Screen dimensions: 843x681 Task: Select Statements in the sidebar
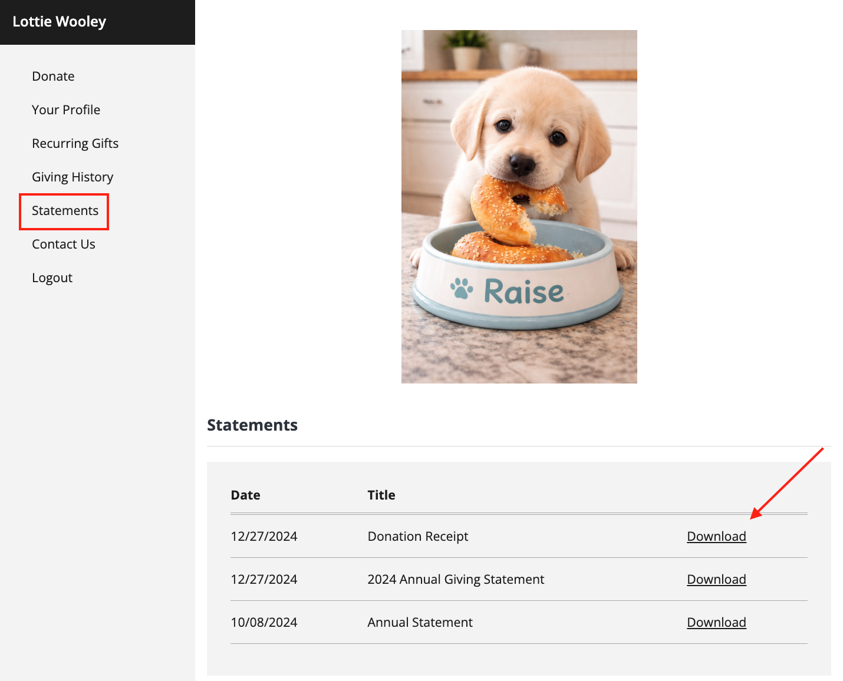[65, 211]
